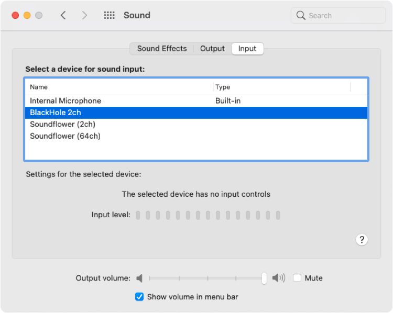Viewport: 393px width, 313px height.
Task: Switch to the Output tab
Action: pyautogui.click(x=212, y=49)
